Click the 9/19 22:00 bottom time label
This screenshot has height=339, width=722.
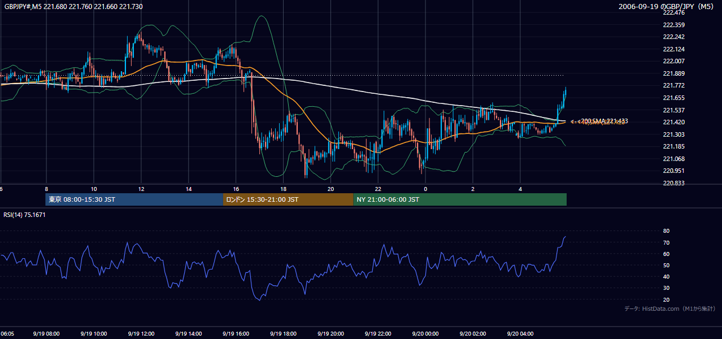click(x=379, y=334)
